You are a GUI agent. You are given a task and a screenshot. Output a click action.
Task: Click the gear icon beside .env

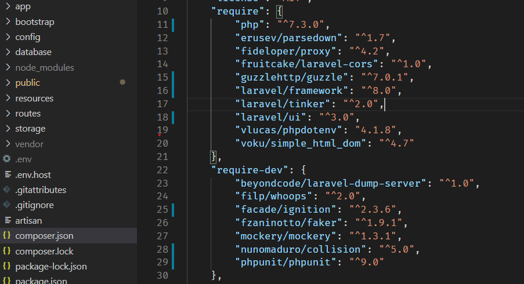pyautogui.click(x=7, y=159)
